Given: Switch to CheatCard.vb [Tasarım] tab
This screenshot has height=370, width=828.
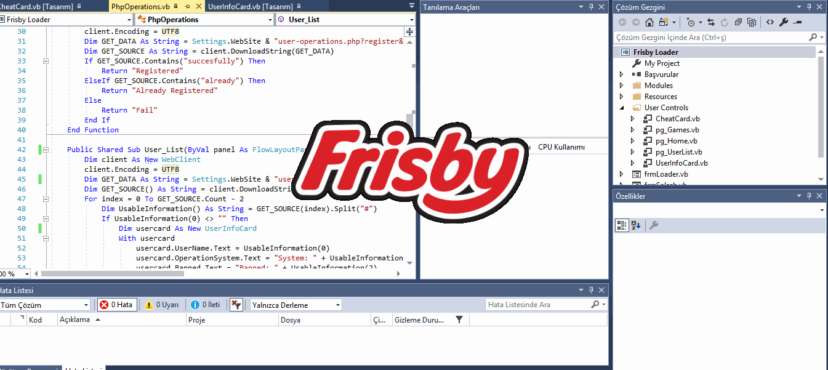Looking at the screenshot, I should (38, 6).
